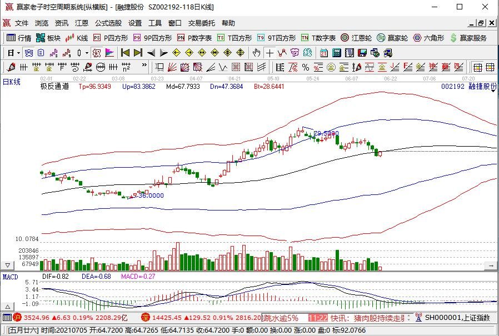Open the 资讯 menu
The height and width of the screenshot is (336, 499).
[x=62, y=23]
